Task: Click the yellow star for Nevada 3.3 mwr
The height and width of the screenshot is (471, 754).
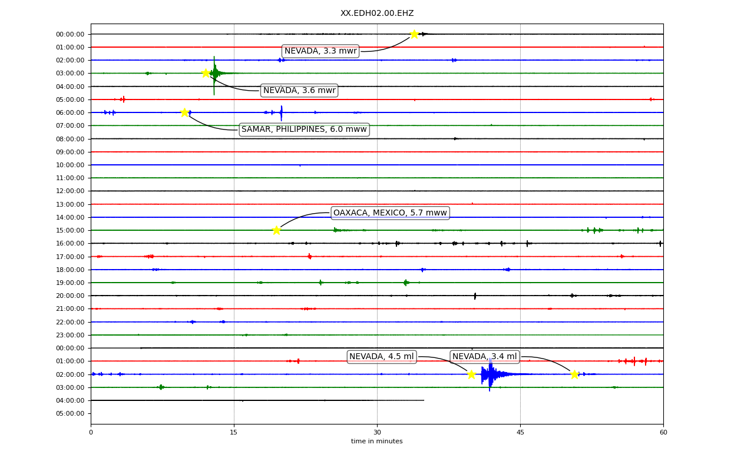Action: (414, 34)
